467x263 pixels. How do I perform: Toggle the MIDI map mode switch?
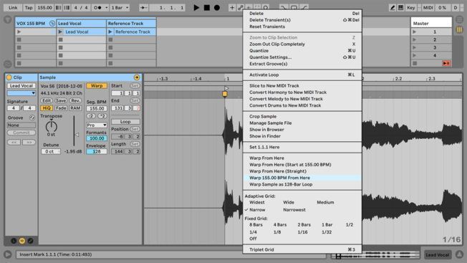(428, 8)
